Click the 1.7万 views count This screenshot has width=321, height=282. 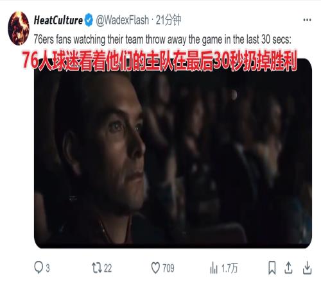[229, 268]
